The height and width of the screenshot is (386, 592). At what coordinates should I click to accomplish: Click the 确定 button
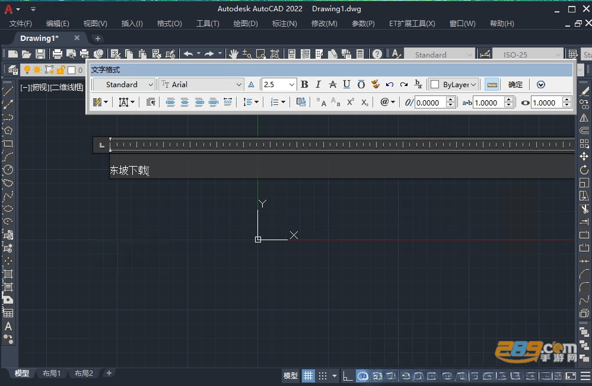[x=515, y=85]
